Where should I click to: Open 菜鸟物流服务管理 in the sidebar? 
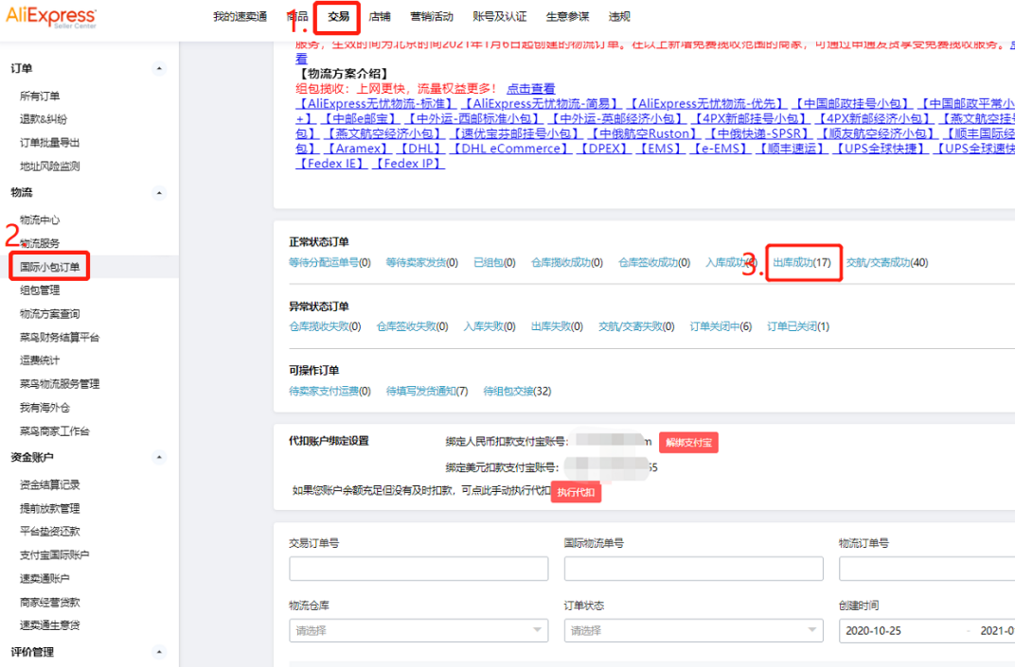tap(60, 384)
